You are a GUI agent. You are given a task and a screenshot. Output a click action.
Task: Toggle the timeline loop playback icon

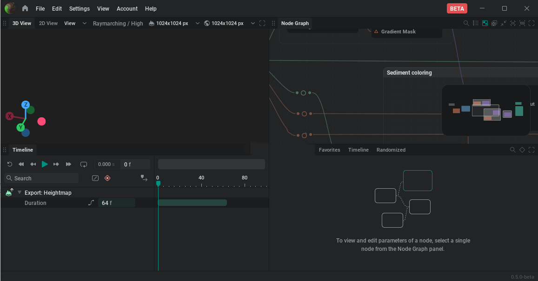(84, 164)
